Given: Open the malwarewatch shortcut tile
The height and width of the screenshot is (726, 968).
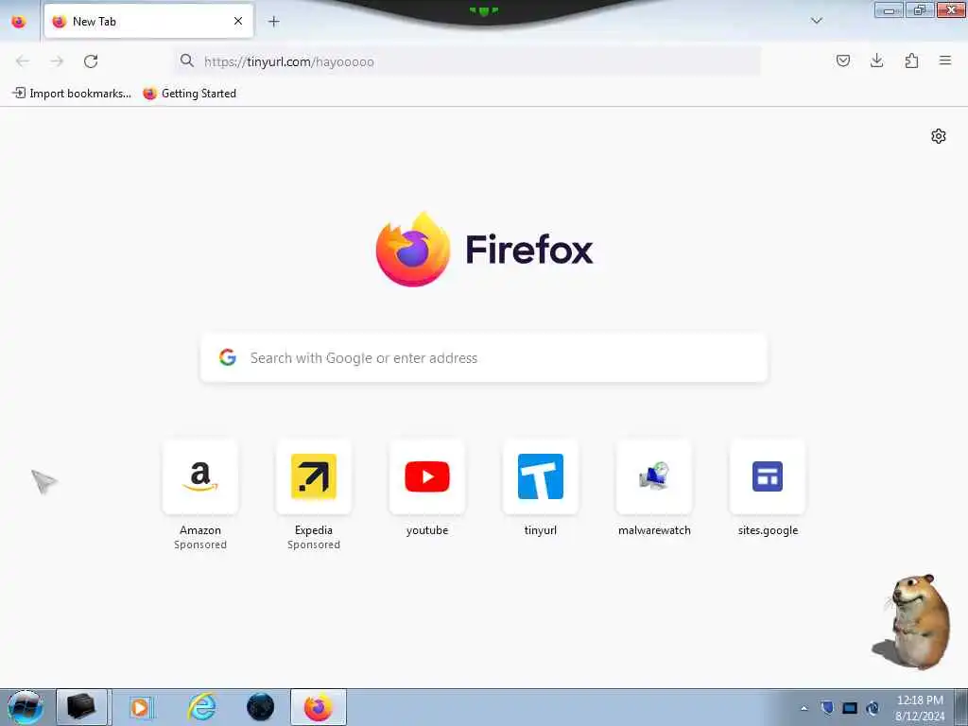Looking at the screenshot, I should coord(654,476).
